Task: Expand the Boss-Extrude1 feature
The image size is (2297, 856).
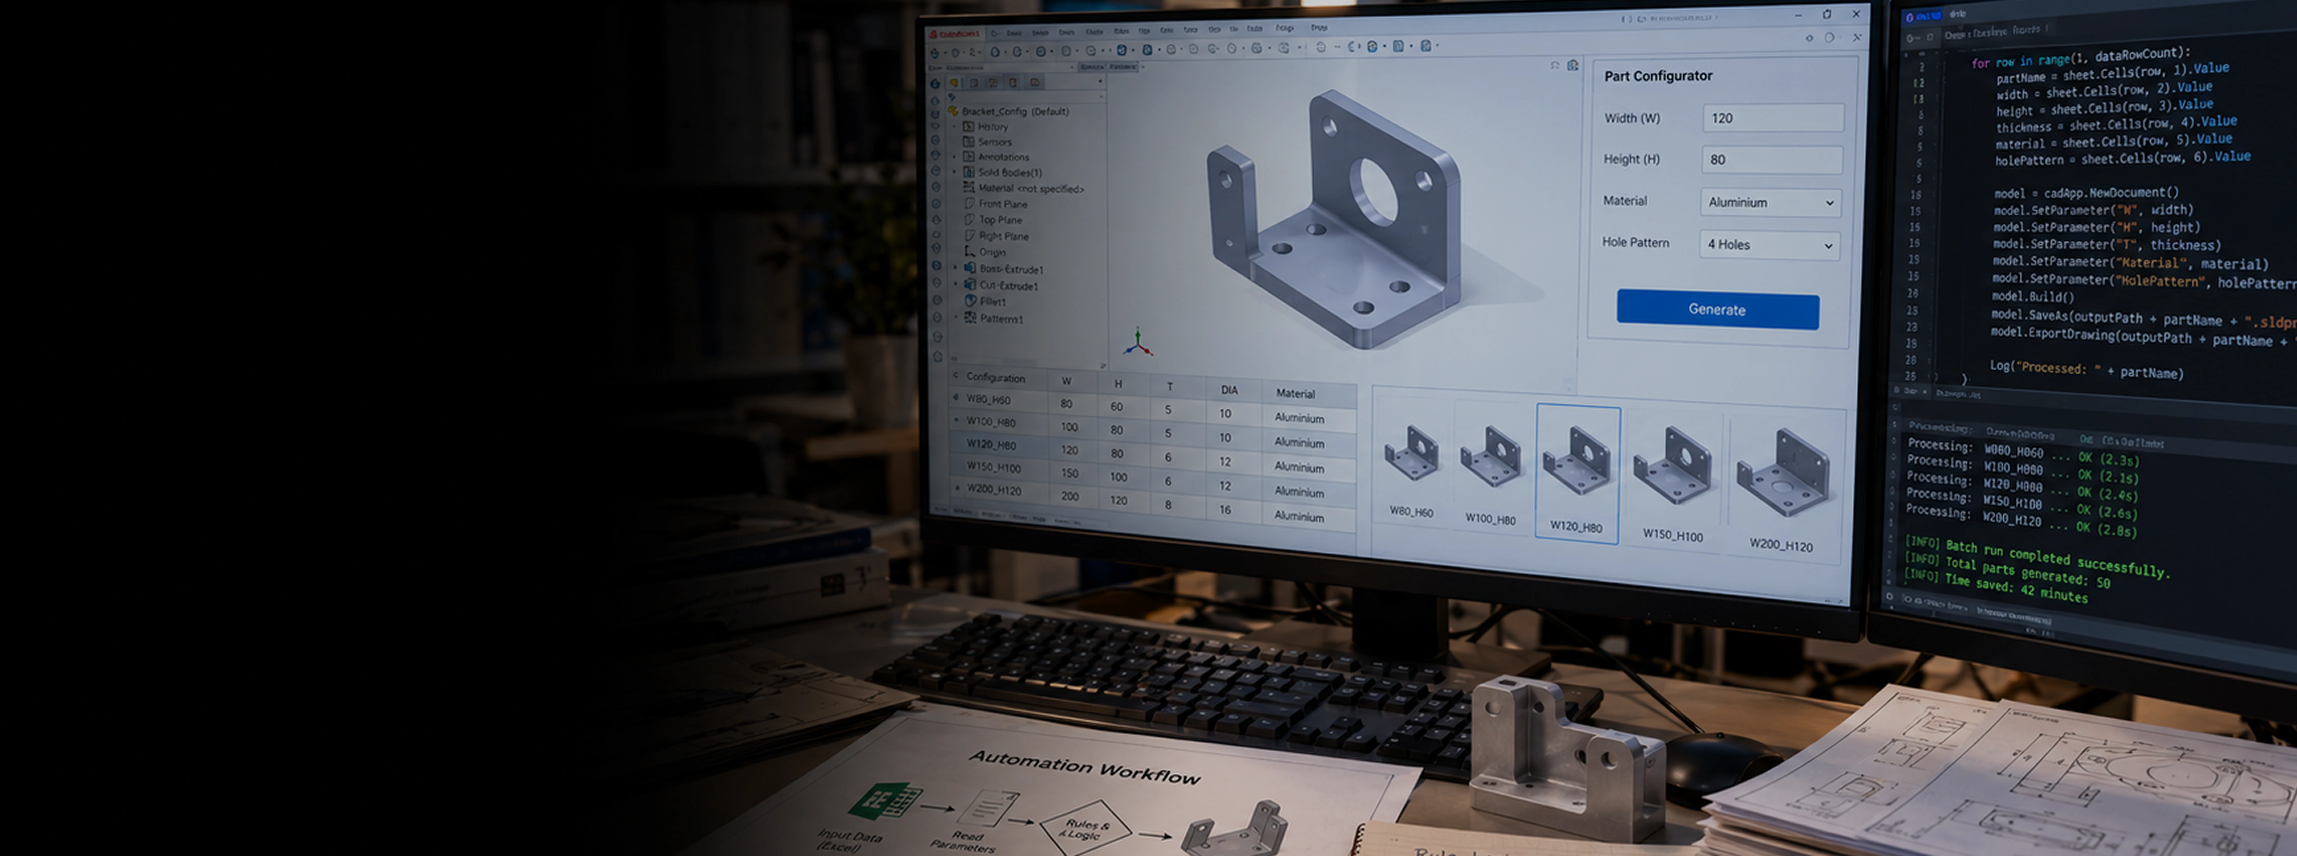Action: [956, 268]
